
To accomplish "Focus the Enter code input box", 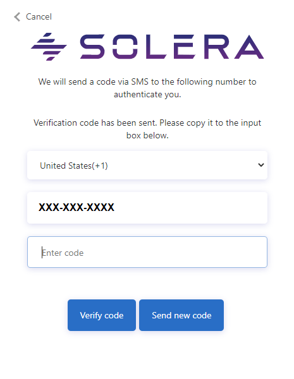I will 147,252.
